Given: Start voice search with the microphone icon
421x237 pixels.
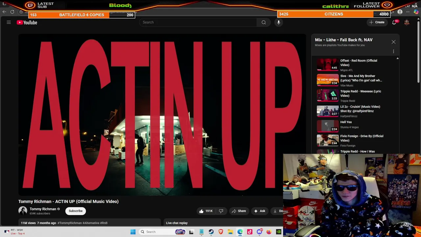Looking at the screenshot, I should [x=279, y=22].
